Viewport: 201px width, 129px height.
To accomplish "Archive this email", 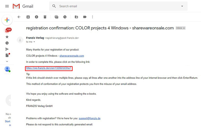I will (28, 17).
